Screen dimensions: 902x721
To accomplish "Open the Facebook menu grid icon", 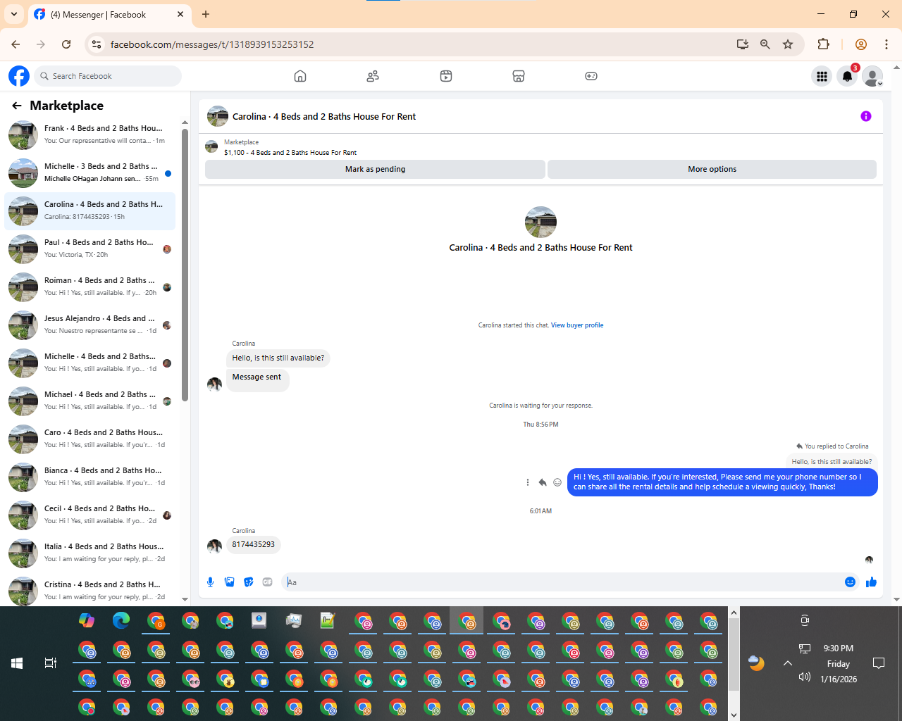I will tap(822, 76).
